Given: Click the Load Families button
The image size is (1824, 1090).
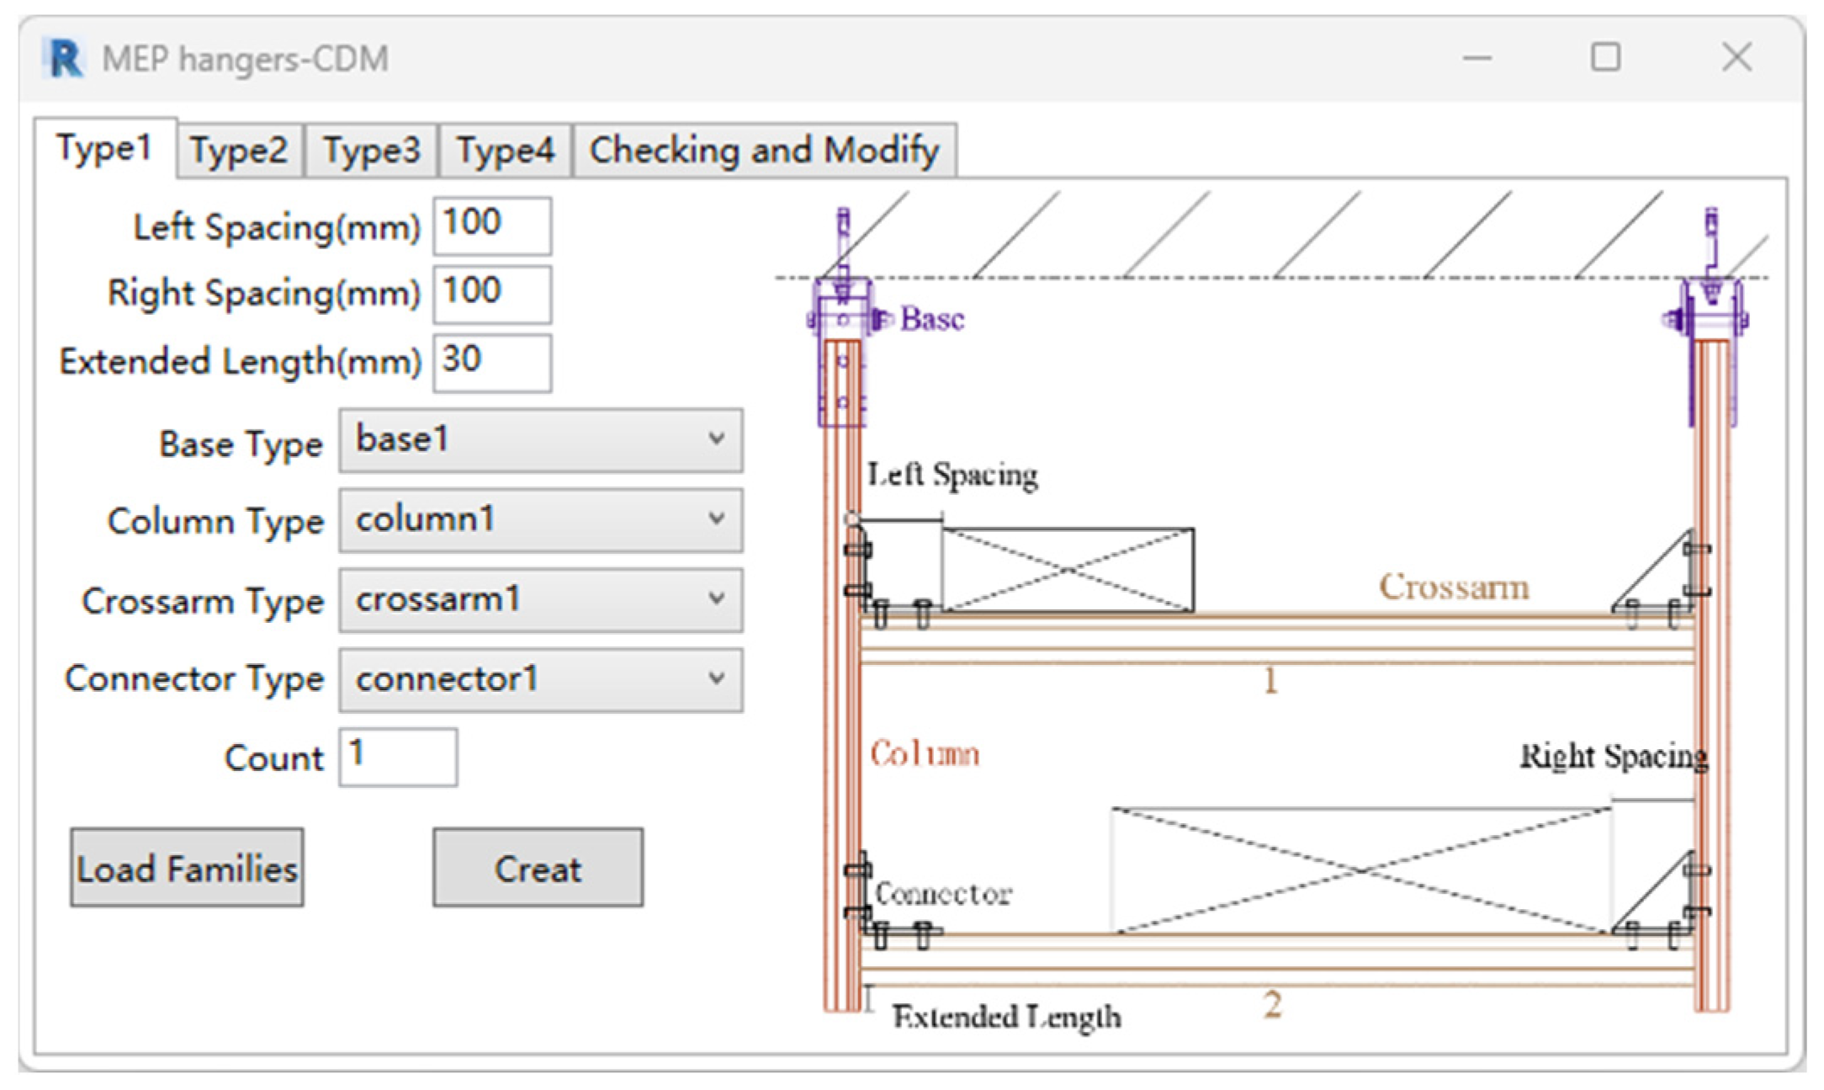Looking at the screenshot, I should (187, 868).
